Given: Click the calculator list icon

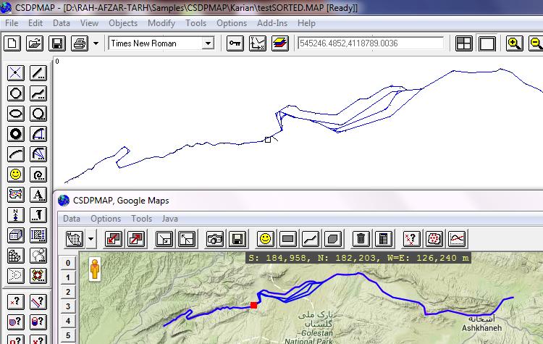Looking at the screenshot, I should 383,239.
